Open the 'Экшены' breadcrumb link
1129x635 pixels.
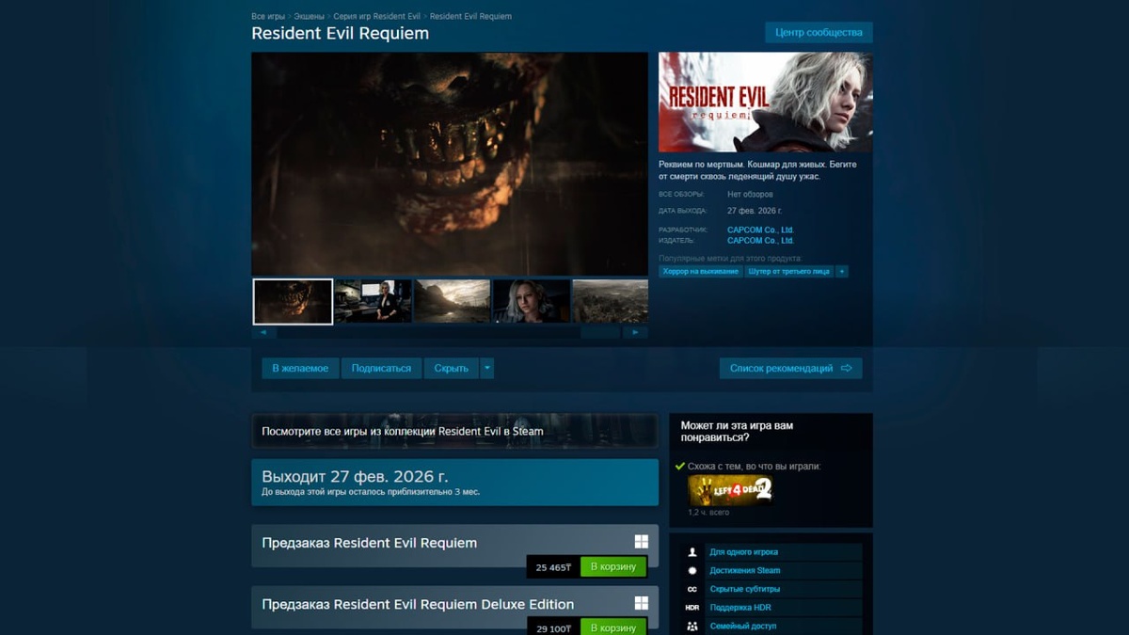pos(309,17)
